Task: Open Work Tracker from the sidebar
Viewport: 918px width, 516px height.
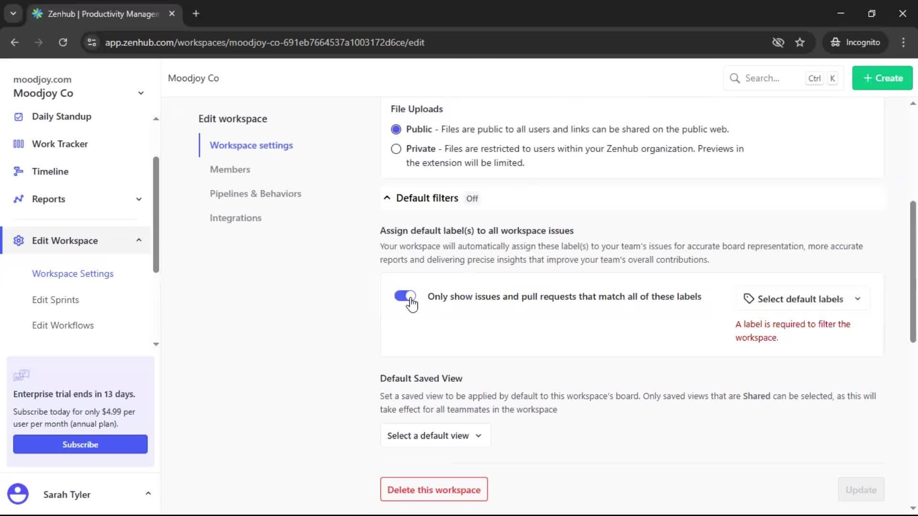Action: [18, 143]
